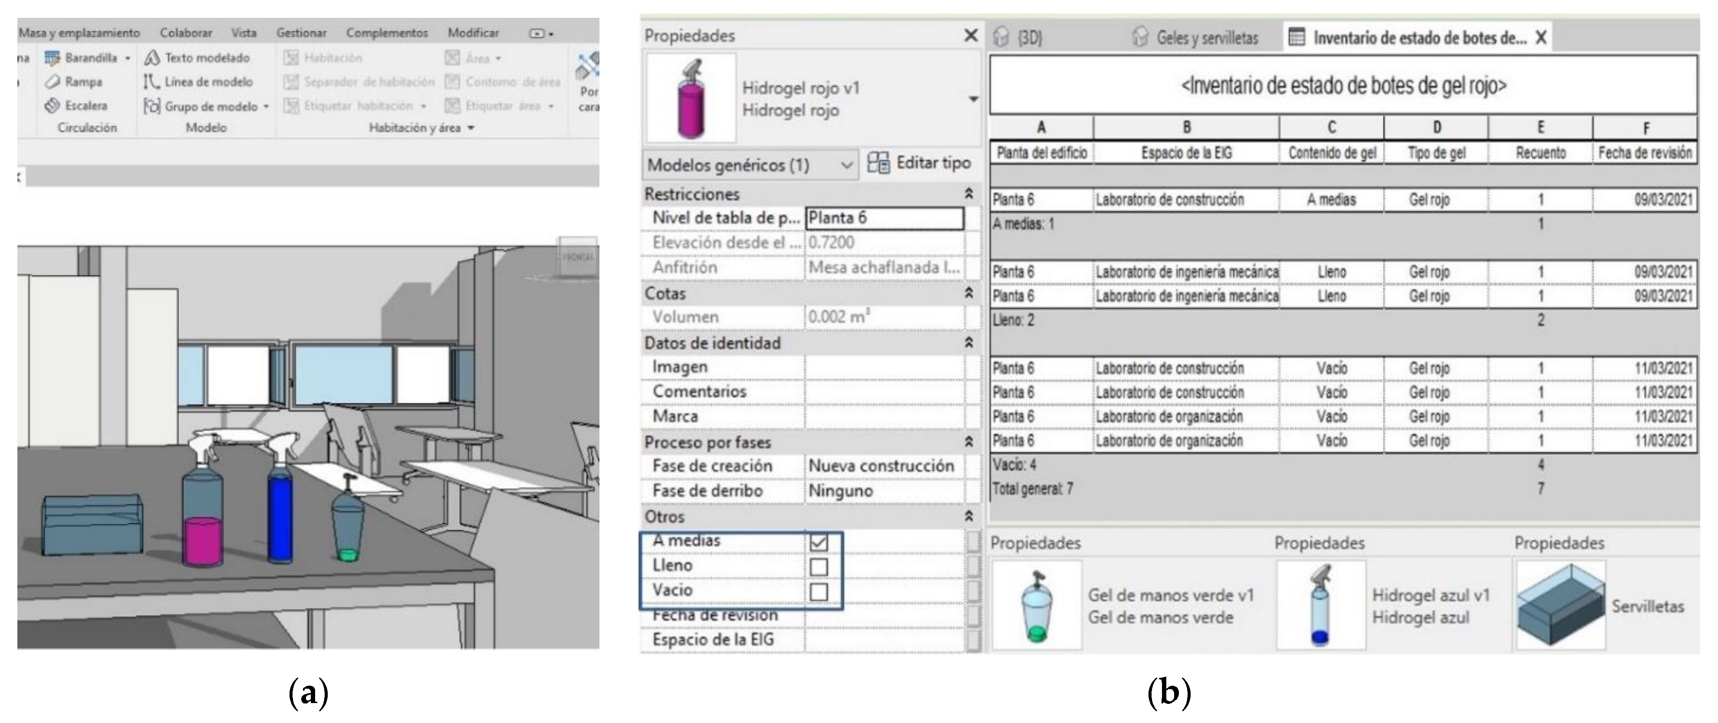This screenshot has width=1718, height=723.
Task: Click the Barandilla railing tool icon
Action: pyautogui.click(x=53, y=58)
